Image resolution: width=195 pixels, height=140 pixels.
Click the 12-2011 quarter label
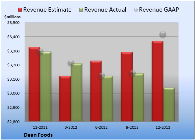(x=40, y=127)
